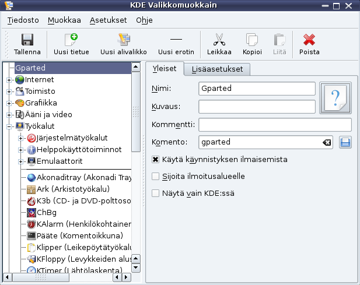Focus the Kommentti input field
Screen dimensions: 360x285
pyautogui.click(x=275, y=125)
